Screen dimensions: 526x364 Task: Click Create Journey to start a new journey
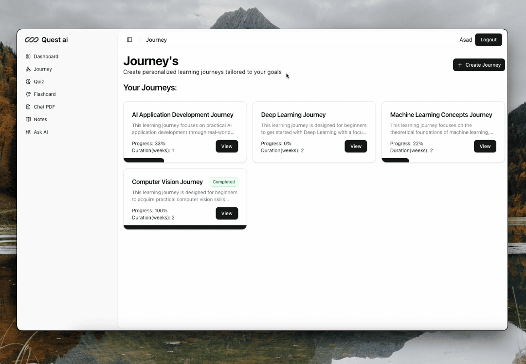coord(479,65)
